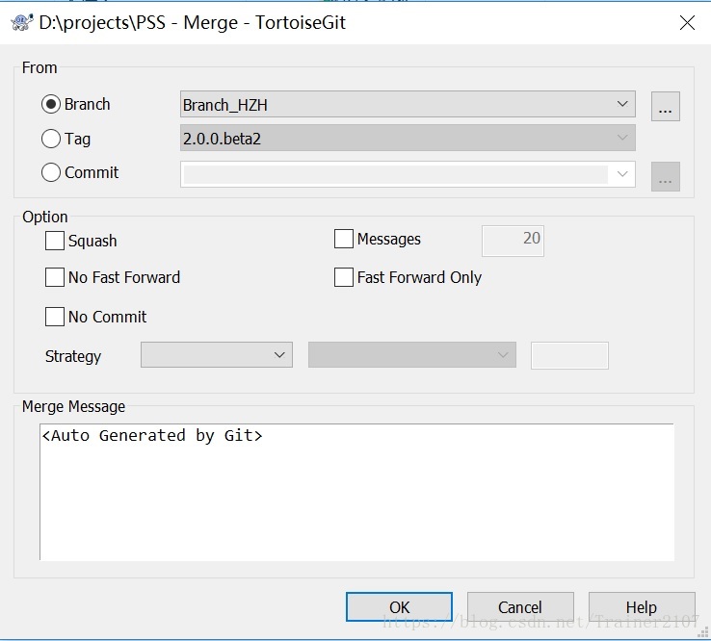This screenshot has height=641, width=711.
Task: Open the 2.0.0.beta2 tag dropdown
Action: point(408,138)
